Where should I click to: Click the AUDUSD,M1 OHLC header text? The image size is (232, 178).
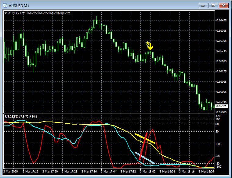(39, 13)
